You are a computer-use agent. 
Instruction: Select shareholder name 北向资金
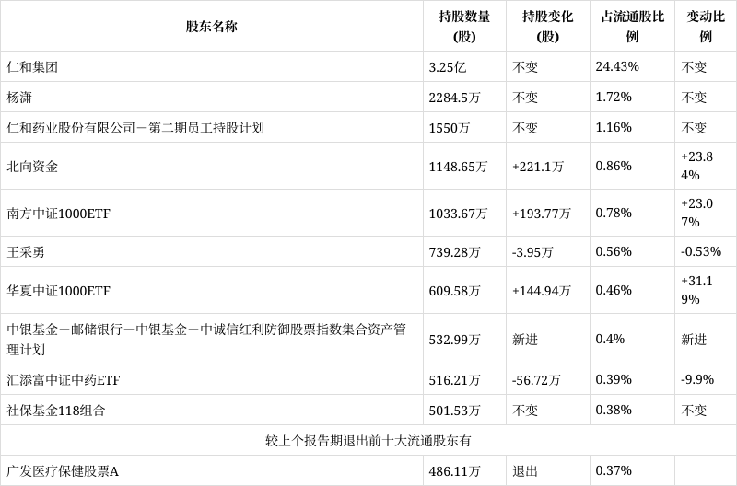pos(32,167)
